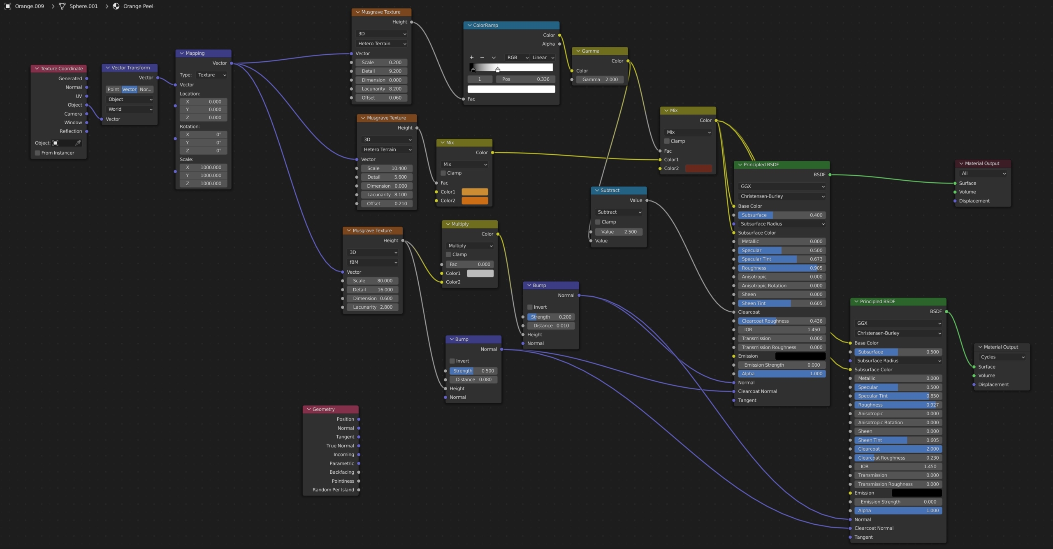1053x549 pixels.
Task: Click Clearcoat slider showing 2.000
Action: (x=898, y=449)
